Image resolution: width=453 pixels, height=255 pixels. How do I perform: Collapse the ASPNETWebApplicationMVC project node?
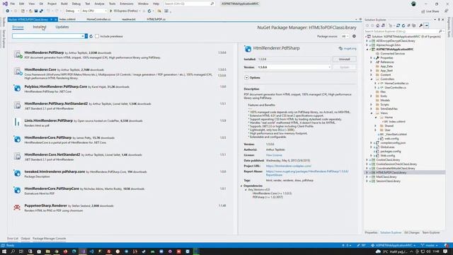click(367, 50)
